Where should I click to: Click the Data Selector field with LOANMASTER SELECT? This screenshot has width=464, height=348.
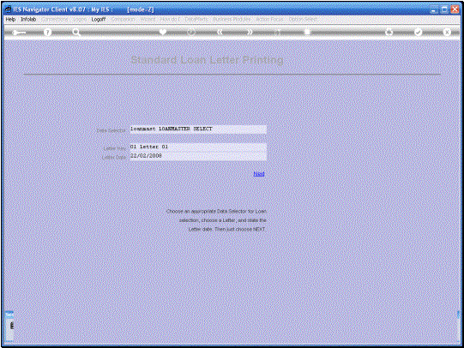click(198, 129)
